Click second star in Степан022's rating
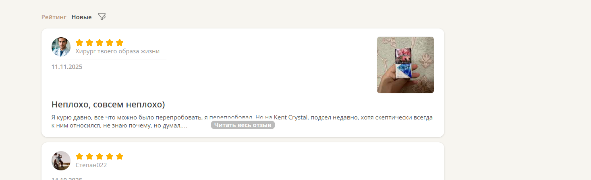The width and height of the screenshot is (591, 180). (x=89, y=156)
